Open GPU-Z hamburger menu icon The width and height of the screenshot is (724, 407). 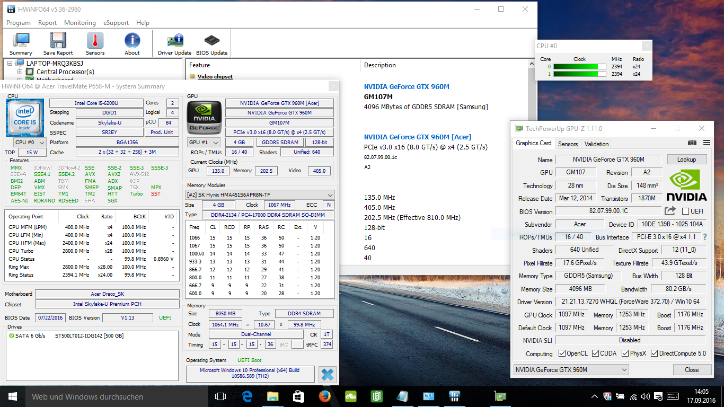coord(707,143)
